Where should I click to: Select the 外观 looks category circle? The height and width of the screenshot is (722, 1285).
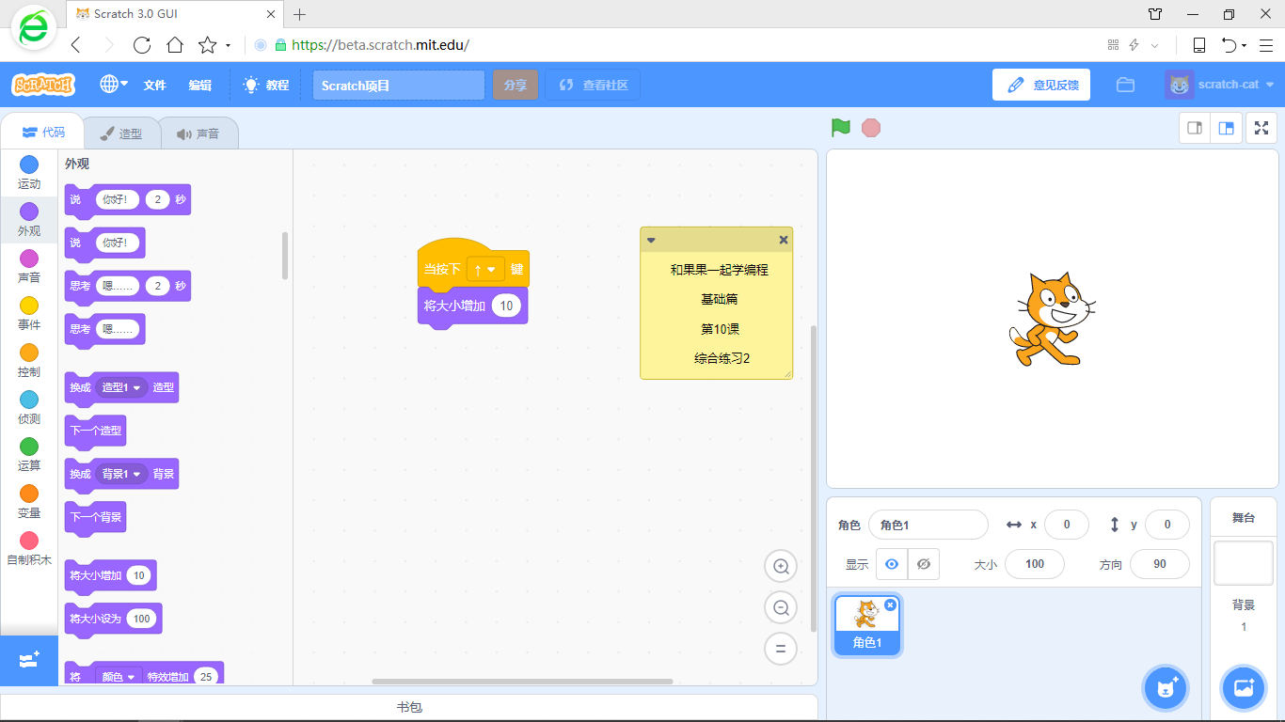pos(29,212)
